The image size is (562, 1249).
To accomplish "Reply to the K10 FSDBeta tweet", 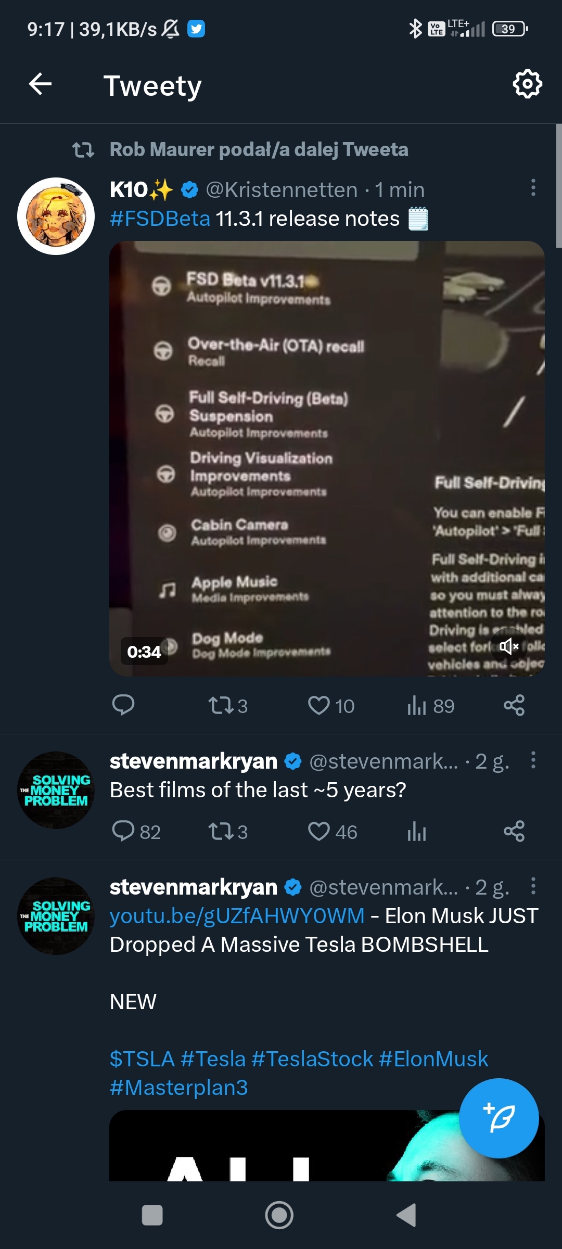I will [x=123, y=705].
